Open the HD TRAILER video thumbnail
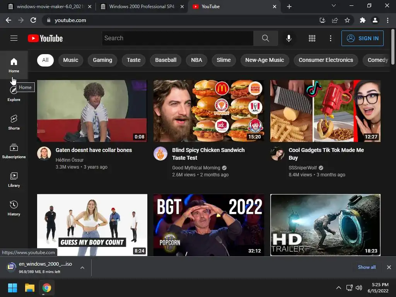The height and width of the screenshot is (297, 396). 325,225
